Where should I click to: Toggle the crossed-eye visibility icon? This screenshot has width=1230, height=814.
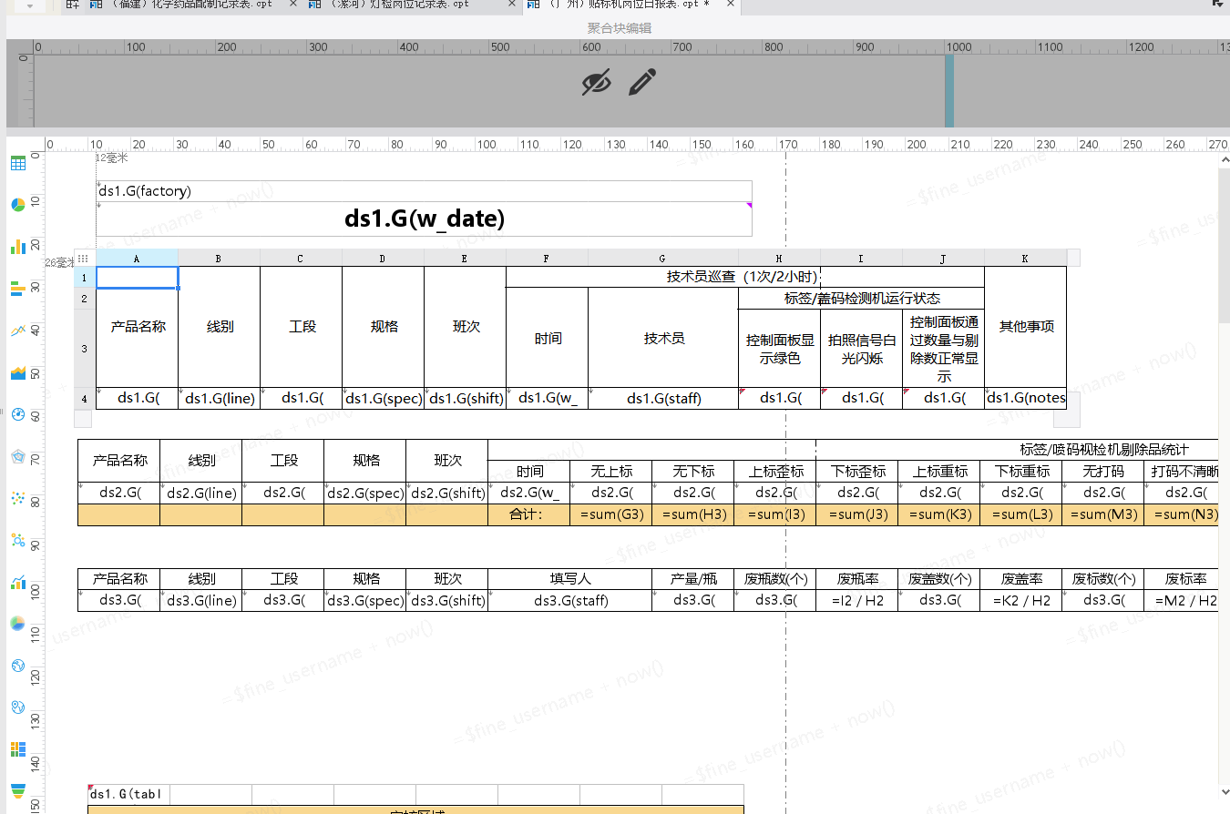pos(596,83)
